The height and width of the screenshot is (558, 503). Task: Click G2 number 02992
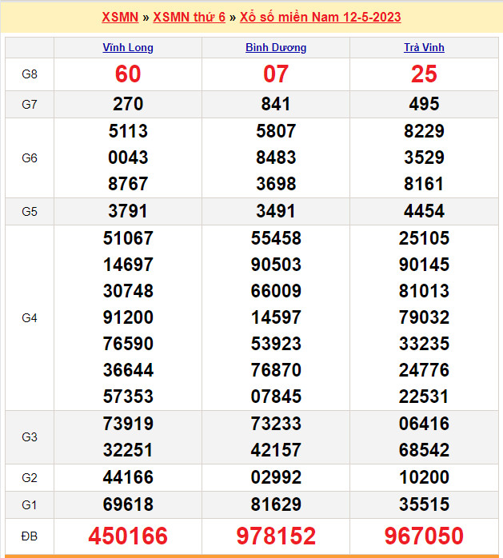pyautogui.click(x=276, y=477)
